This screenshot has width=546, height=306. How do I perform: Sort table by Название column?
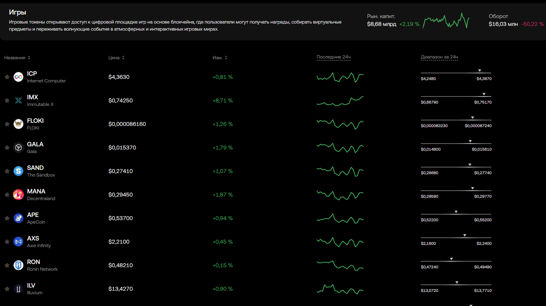(x=17, y=58)
